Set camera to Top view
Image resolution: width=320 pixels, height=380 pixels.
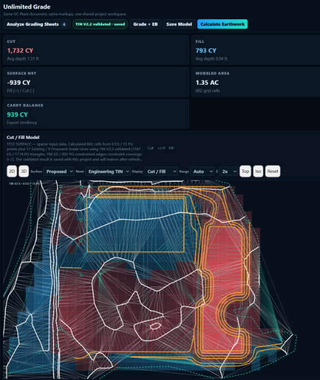(245, 171)
